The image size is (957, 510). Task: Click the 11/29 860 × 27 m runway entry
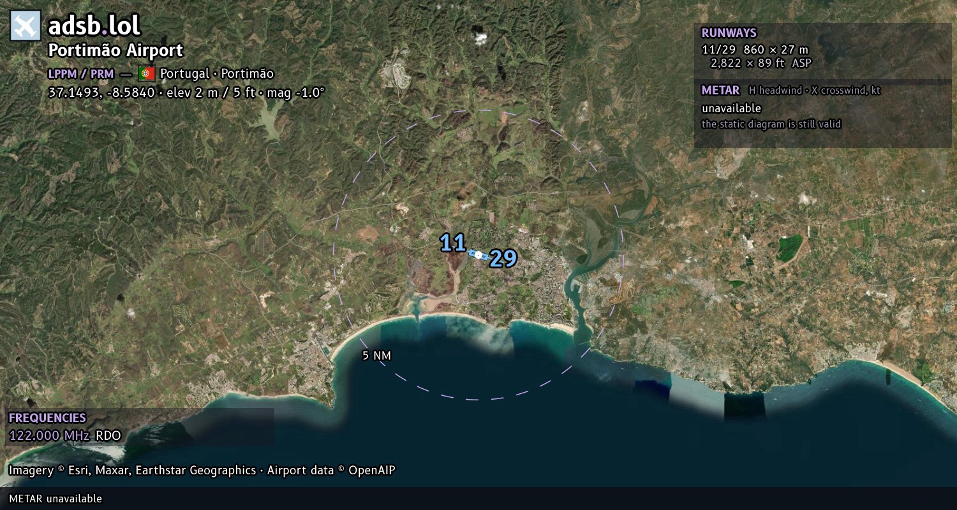[x=755, y=50]
